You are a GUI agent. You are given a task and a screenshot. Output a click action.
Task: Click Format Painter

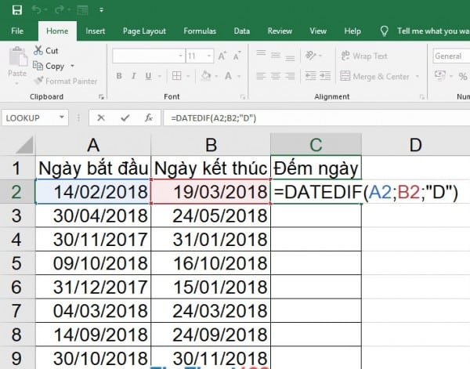click(x=65, y=81)
